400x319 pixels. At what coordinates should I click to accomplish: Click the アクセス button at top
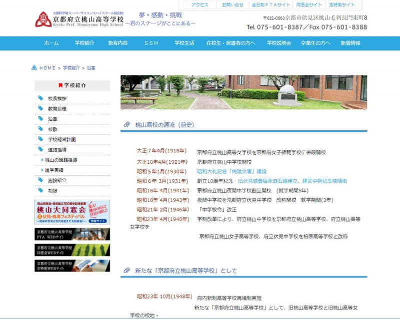200,4
